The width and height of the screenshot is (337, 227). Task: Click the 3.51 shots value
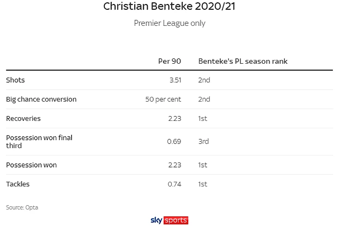tap(175, 80)
